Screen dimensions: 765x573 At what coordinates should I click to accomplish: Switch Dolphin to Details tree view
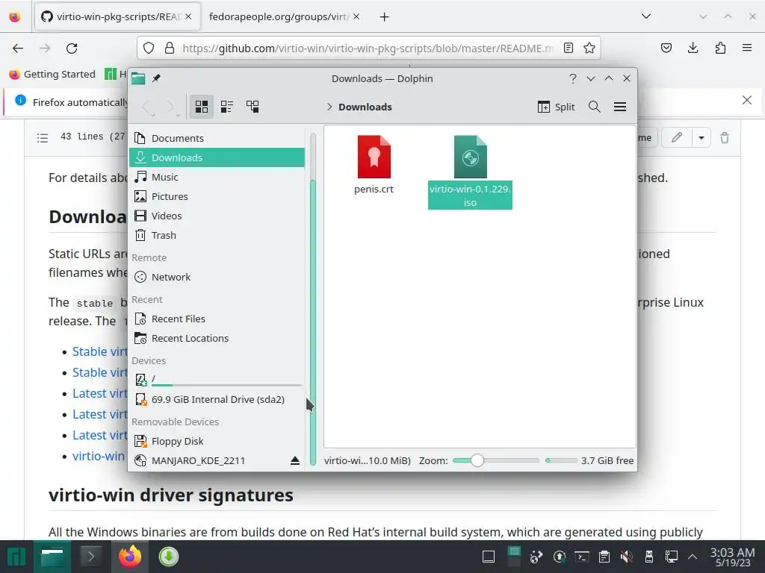pos(253,106)
